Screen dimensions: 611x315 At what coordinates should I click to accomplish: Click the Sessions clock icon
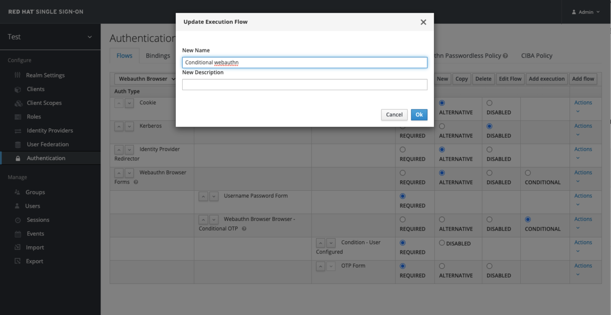(x=18, y=220)
